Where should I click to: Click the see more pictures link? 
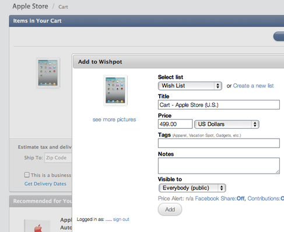point(114,119)
